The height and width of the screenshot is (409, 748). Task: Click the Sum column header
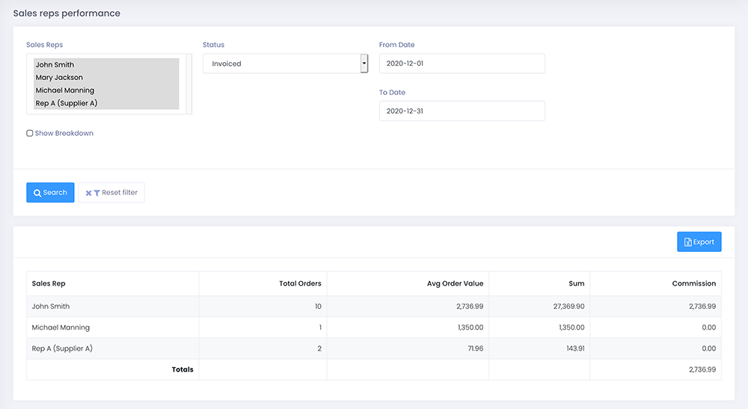(576, 284)
